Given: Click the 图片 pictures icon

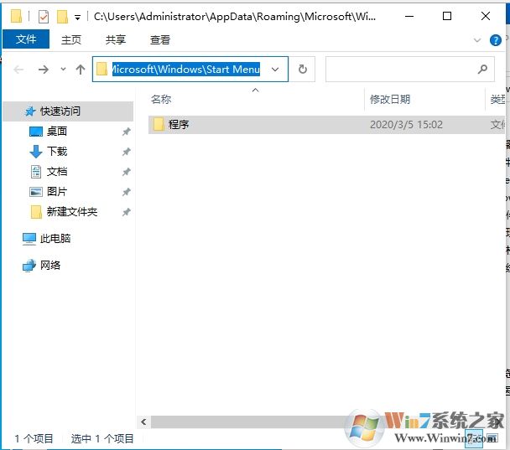Looking at the screenshot, I should 36,192.
